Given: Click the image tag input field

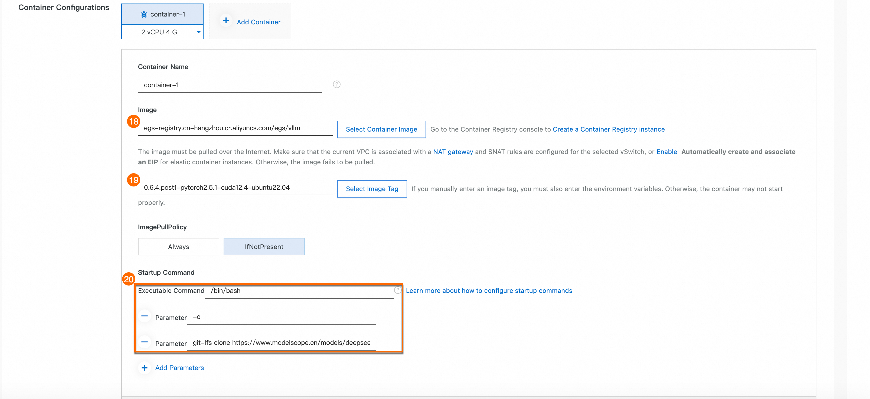Looking at the screenshot, I should (x=235, y=188).
